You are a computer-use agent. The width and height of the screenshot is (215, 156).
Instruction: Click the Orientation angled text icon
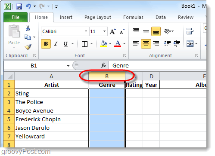pyautogui.click(x=167, y=31)
